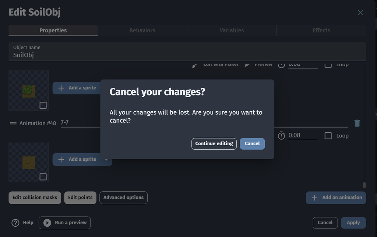Click the drag handle beside Animation #48
Viewport: 377px width, 237px height.
pyautogui.click(x=13, y=123)
